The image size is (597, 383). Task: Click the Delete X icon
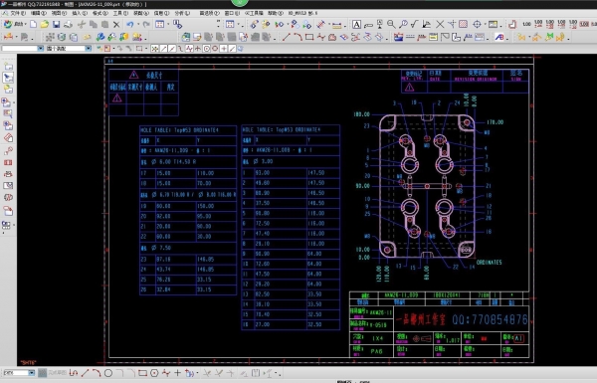click(x=116, y=24)
